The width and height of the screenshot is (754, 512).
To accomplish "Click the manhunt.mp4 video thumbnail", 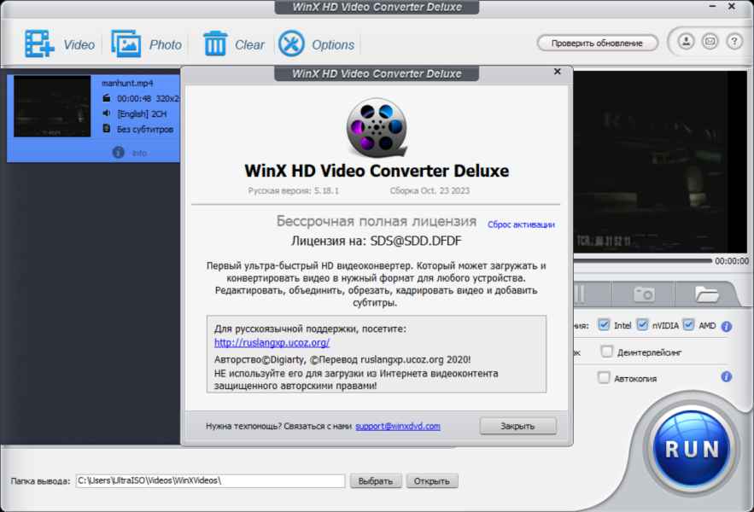I will click(x=52, y=107).
